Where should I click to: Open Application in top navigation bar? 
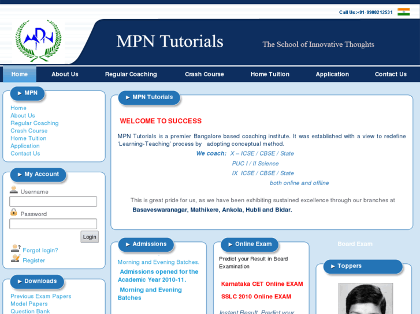click(x=332, y=74)
